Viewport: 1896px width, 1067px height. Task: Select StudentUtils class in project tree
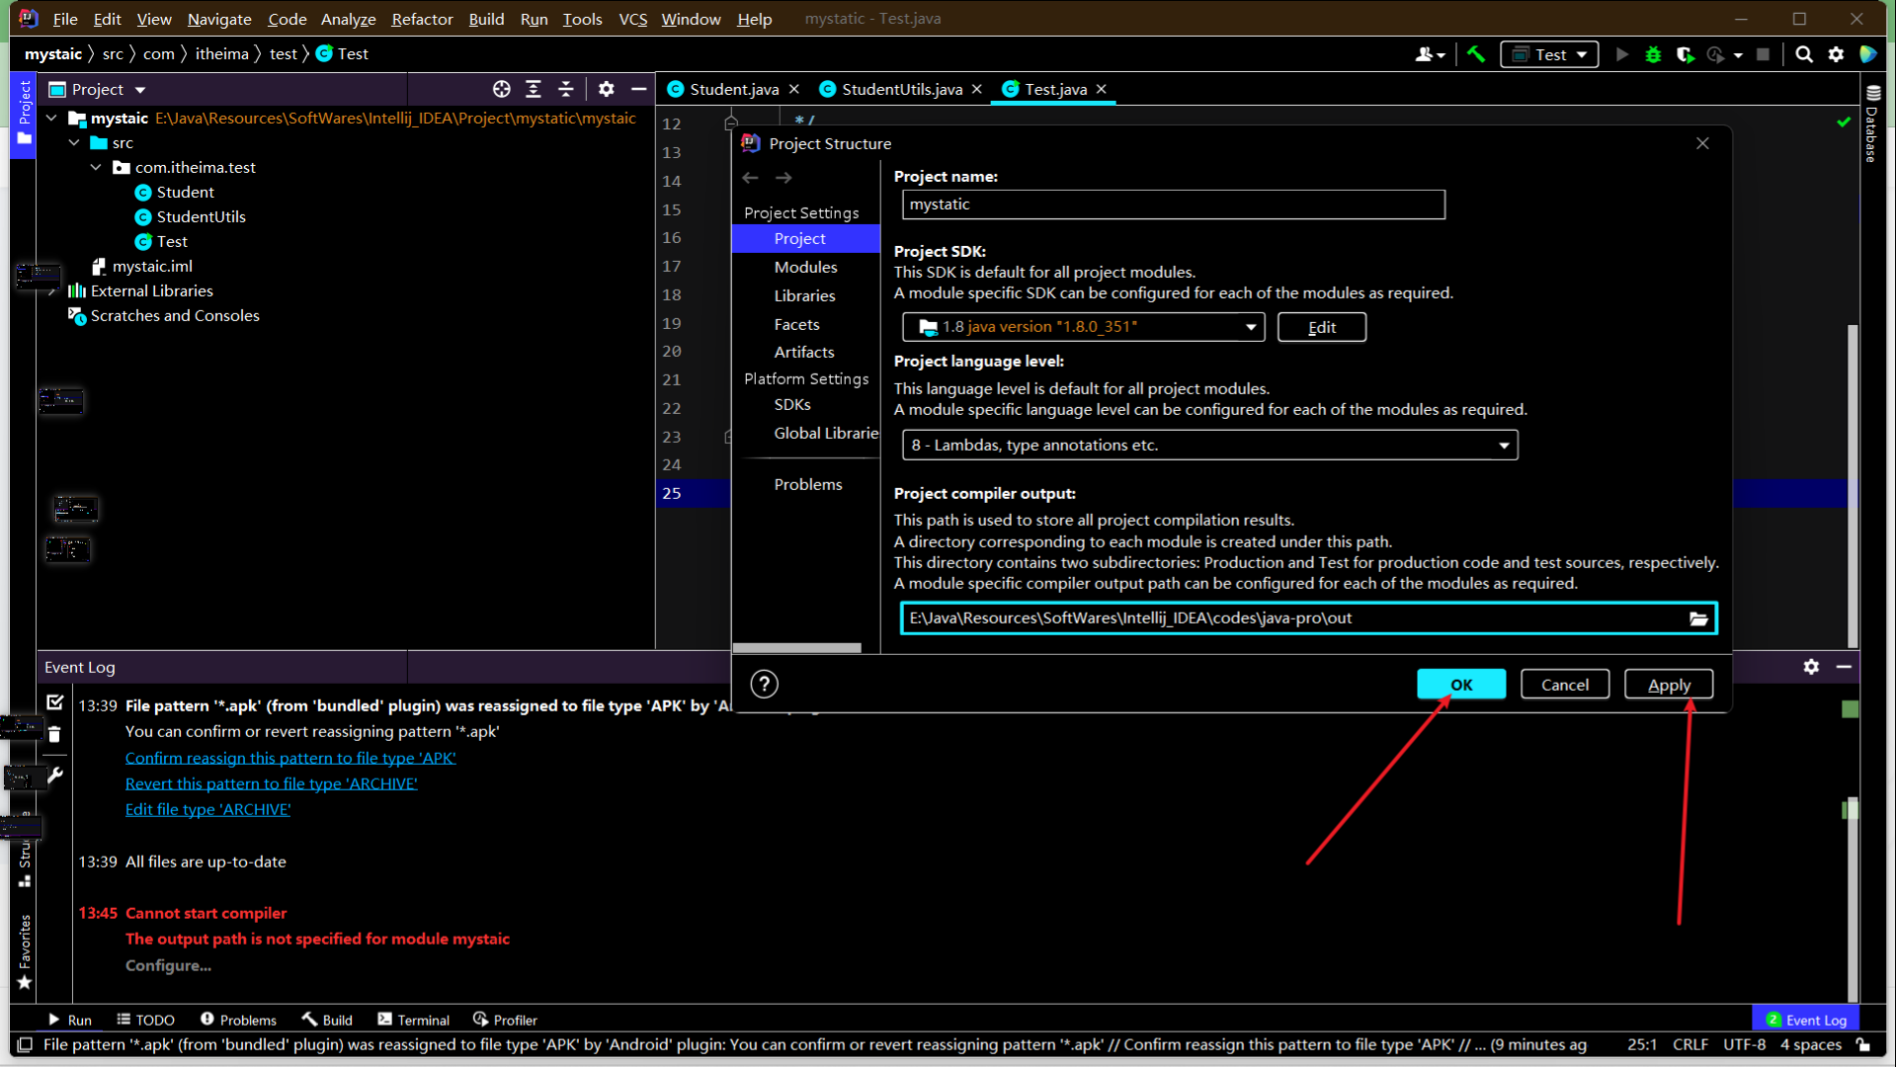click(x=190, y=217)
